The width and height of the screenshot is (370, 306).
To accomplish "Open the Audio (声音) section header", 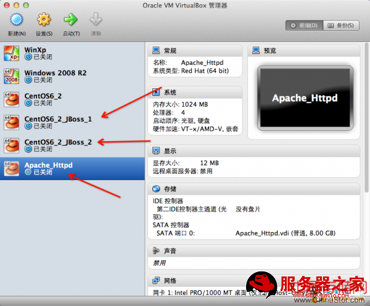I will click(170, 250).
